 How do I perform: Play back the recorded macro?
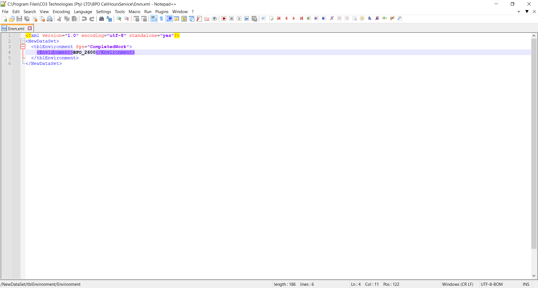[239, 19]
